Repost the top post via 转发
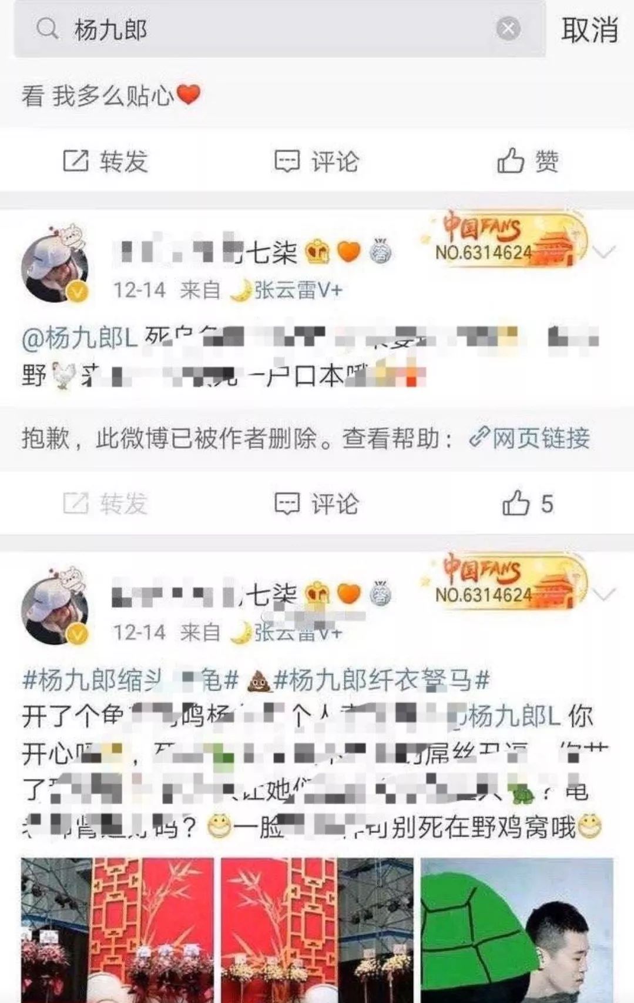634x1003 pixels. [x=105, y=161]
